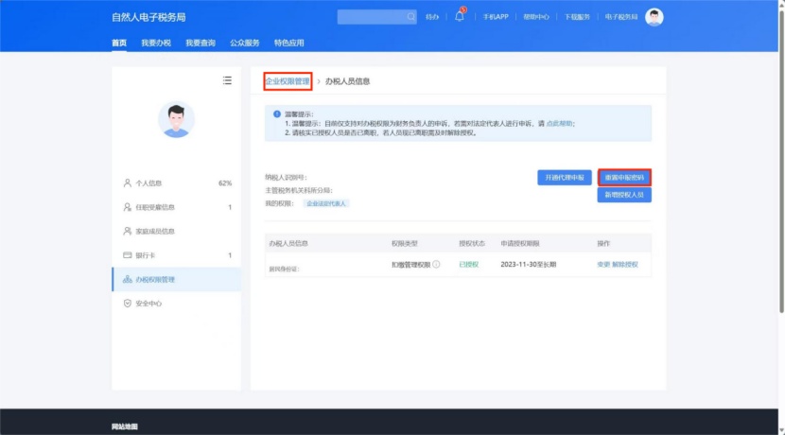
Task: Click the 任职受雇信息 icon
Action: pos(127,207)
